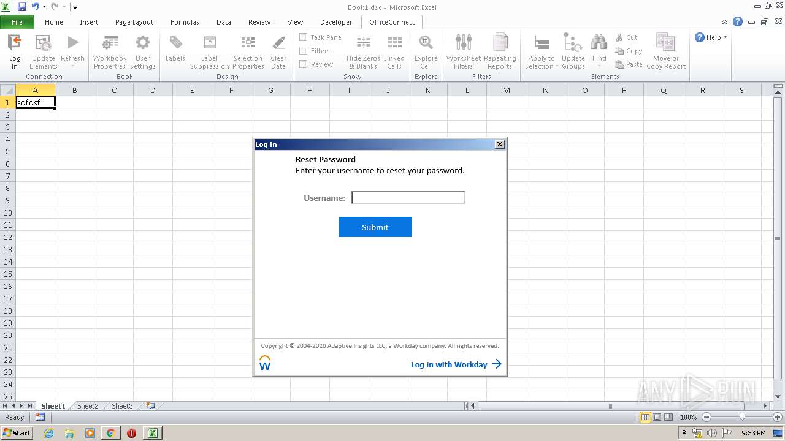The height and width of the screenshot is (441, 785).
Task: Click Update Elements in the ribbon
Action: point(44,51)
